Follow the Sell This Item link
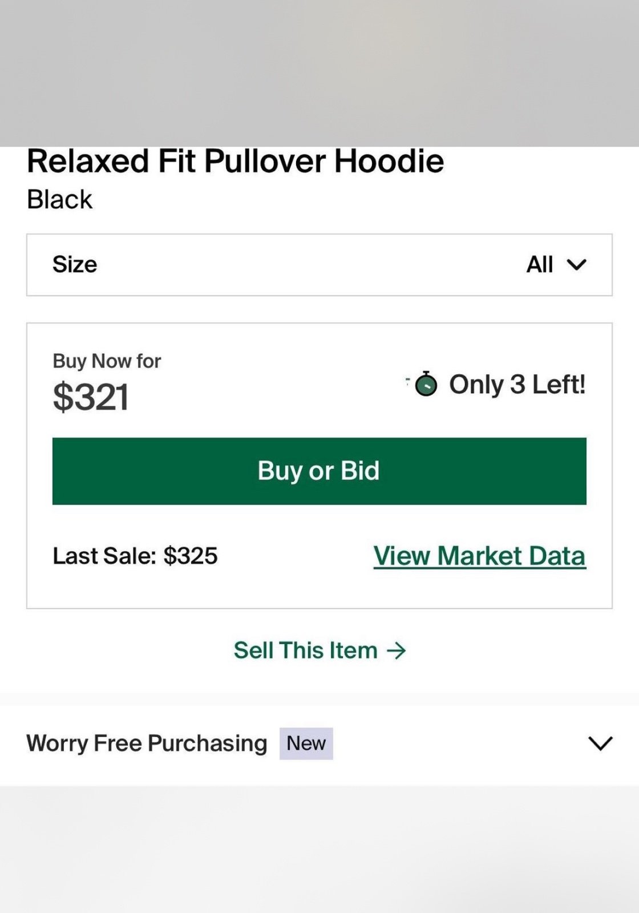This screenshot has width=639, height=913. (319, 651)
